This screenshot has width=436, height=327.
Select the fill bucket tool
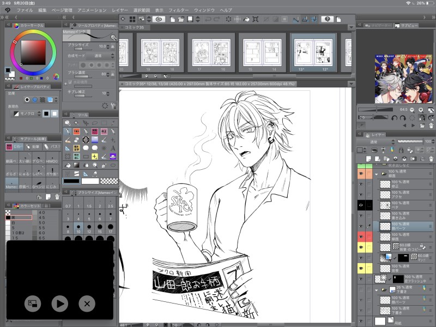(67, 165)
